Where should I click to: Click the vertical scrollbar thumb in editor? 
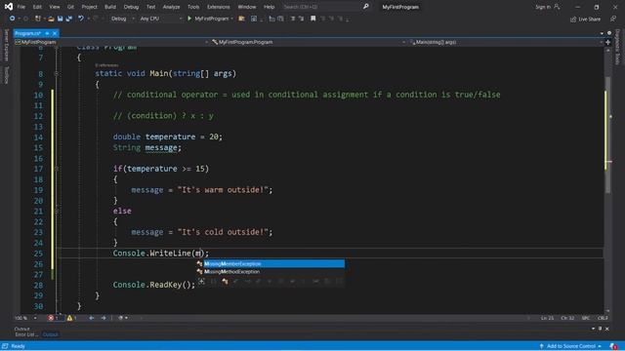[607, 135]
